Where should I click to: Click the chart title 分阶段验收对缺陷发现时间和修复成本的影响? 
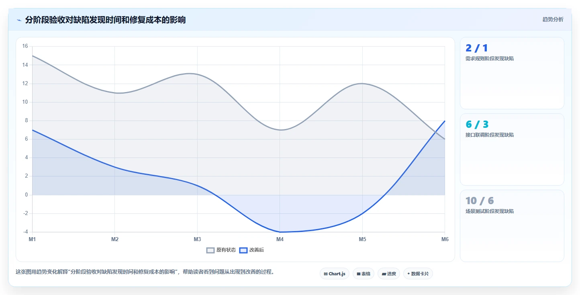(105, 20)
